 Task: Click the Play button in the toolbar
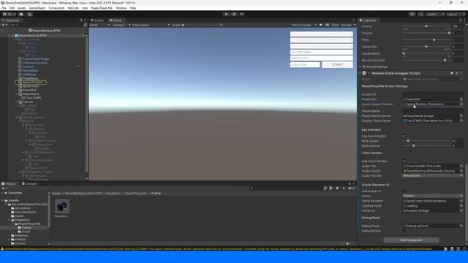pyautogui.click(x=226, y=14)
